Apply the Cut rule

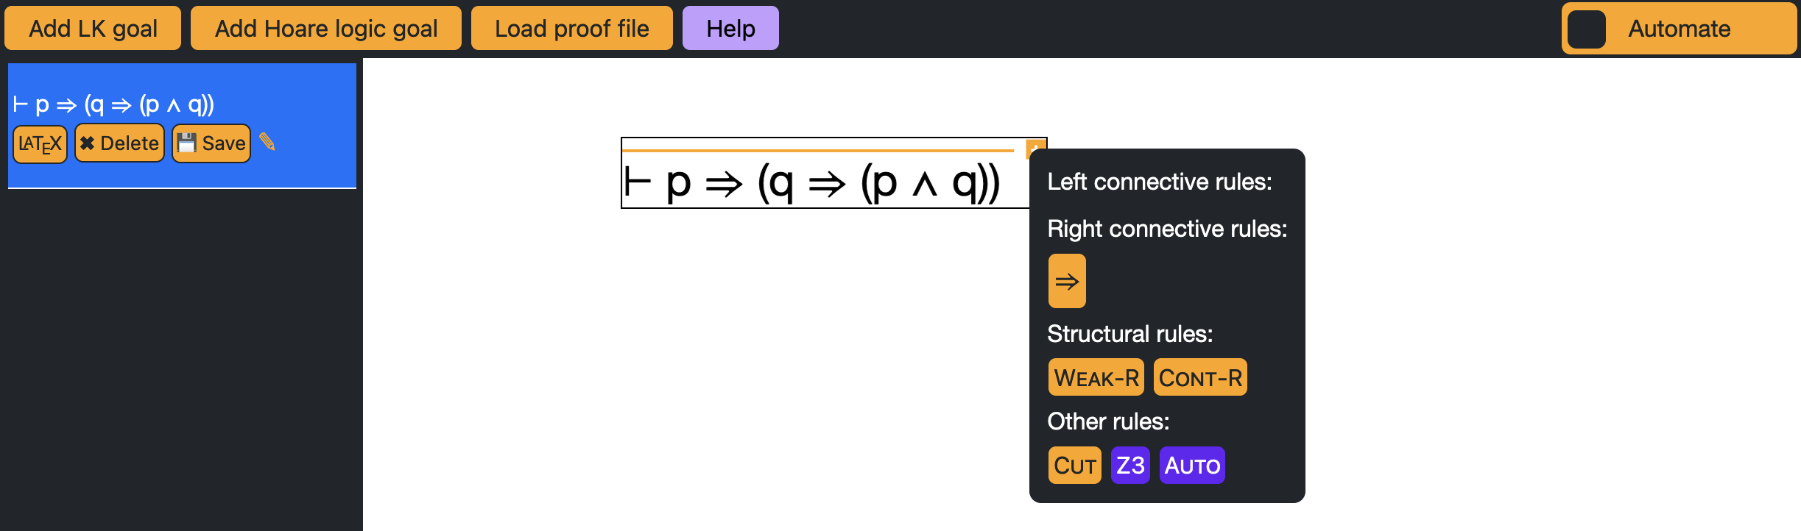coord(1074,466)
